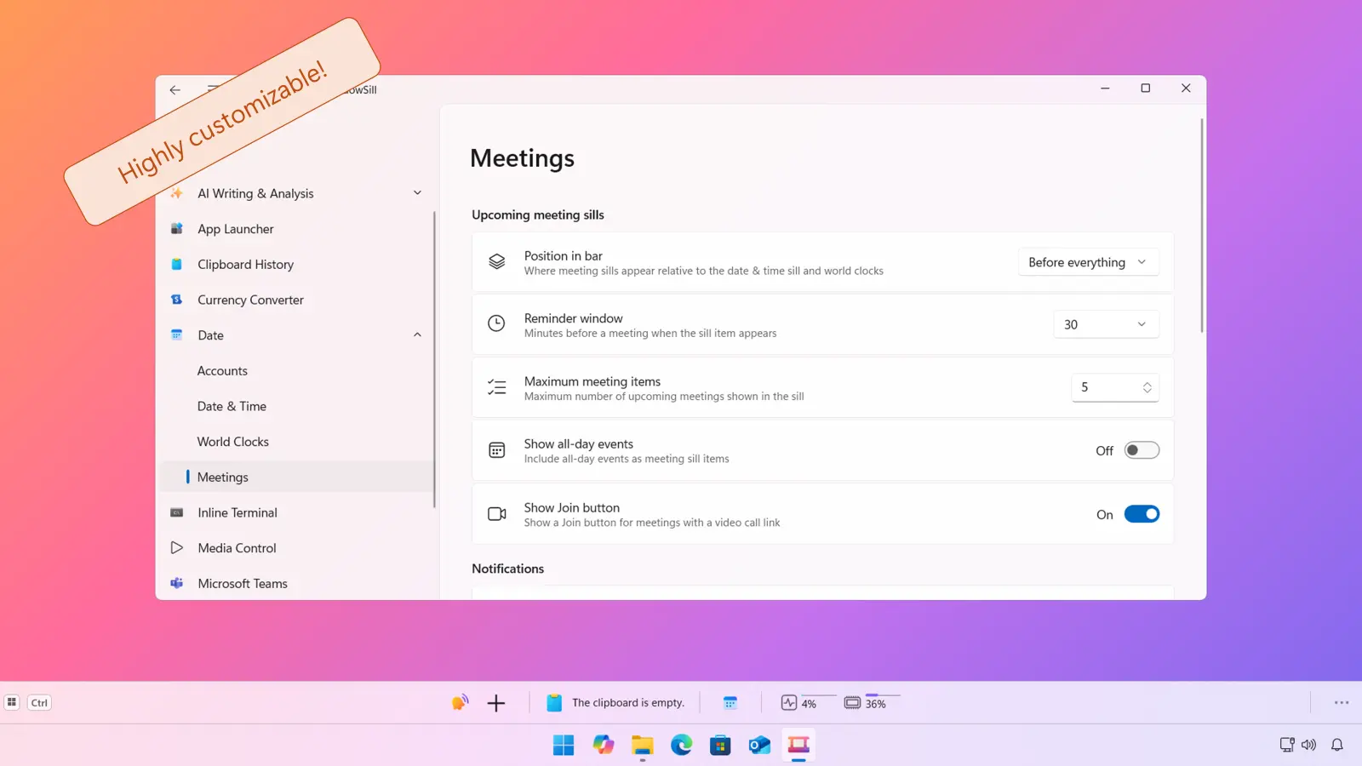Image resolution: width=1362 pixels, height=766 pixels.
Task: Click the settings page vertical scrollbar
Action: pyautogui.click(x=1202, y=226)
